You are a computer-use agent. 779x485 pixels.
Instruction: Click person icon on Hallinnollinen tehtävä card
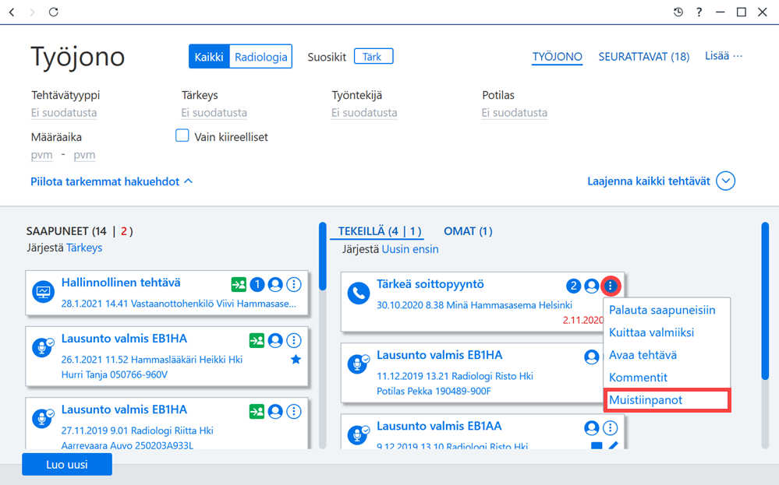pos(275,285)
